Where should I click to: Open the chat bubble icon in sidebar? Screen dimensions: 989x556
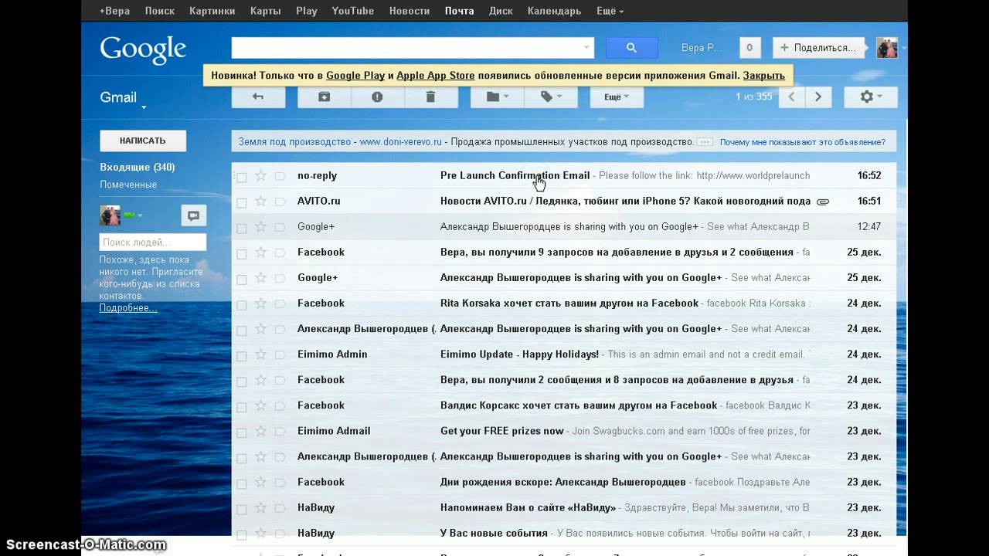point(194,215)
